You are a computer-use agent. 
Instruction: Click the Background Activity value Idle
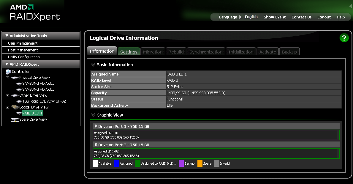pos(170,105)
